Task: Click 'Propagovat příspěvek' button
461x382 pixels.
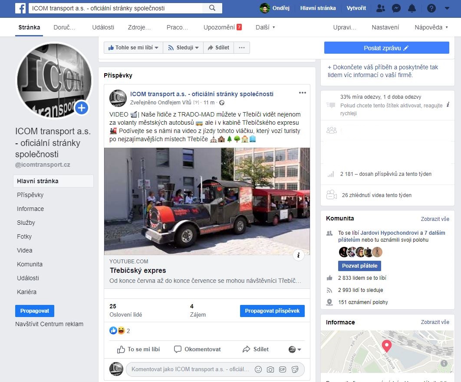Action: tap(272, 311)
